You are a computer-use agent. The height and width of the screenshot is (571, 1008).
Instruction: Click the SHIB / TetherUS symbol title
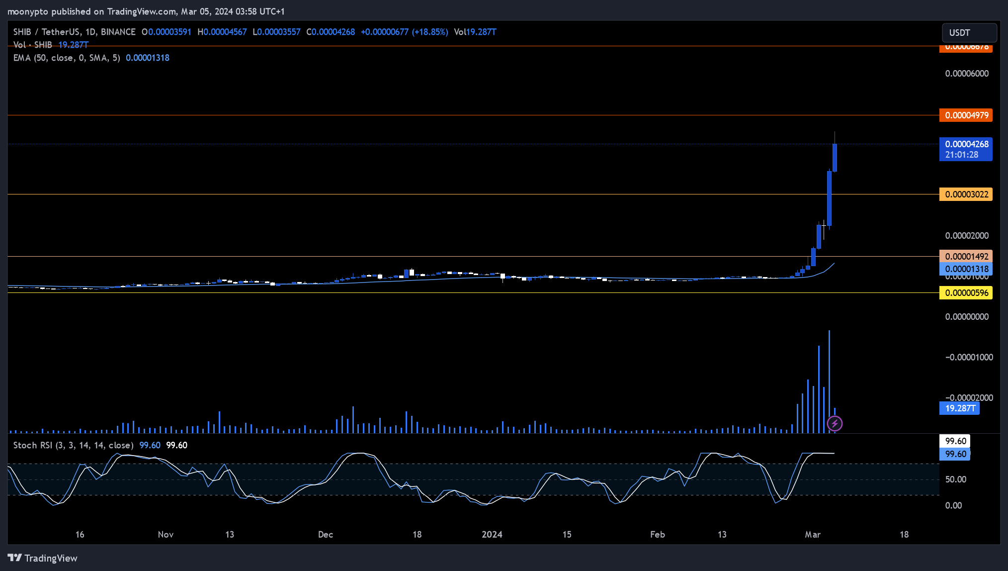click(x=74, y=32)
